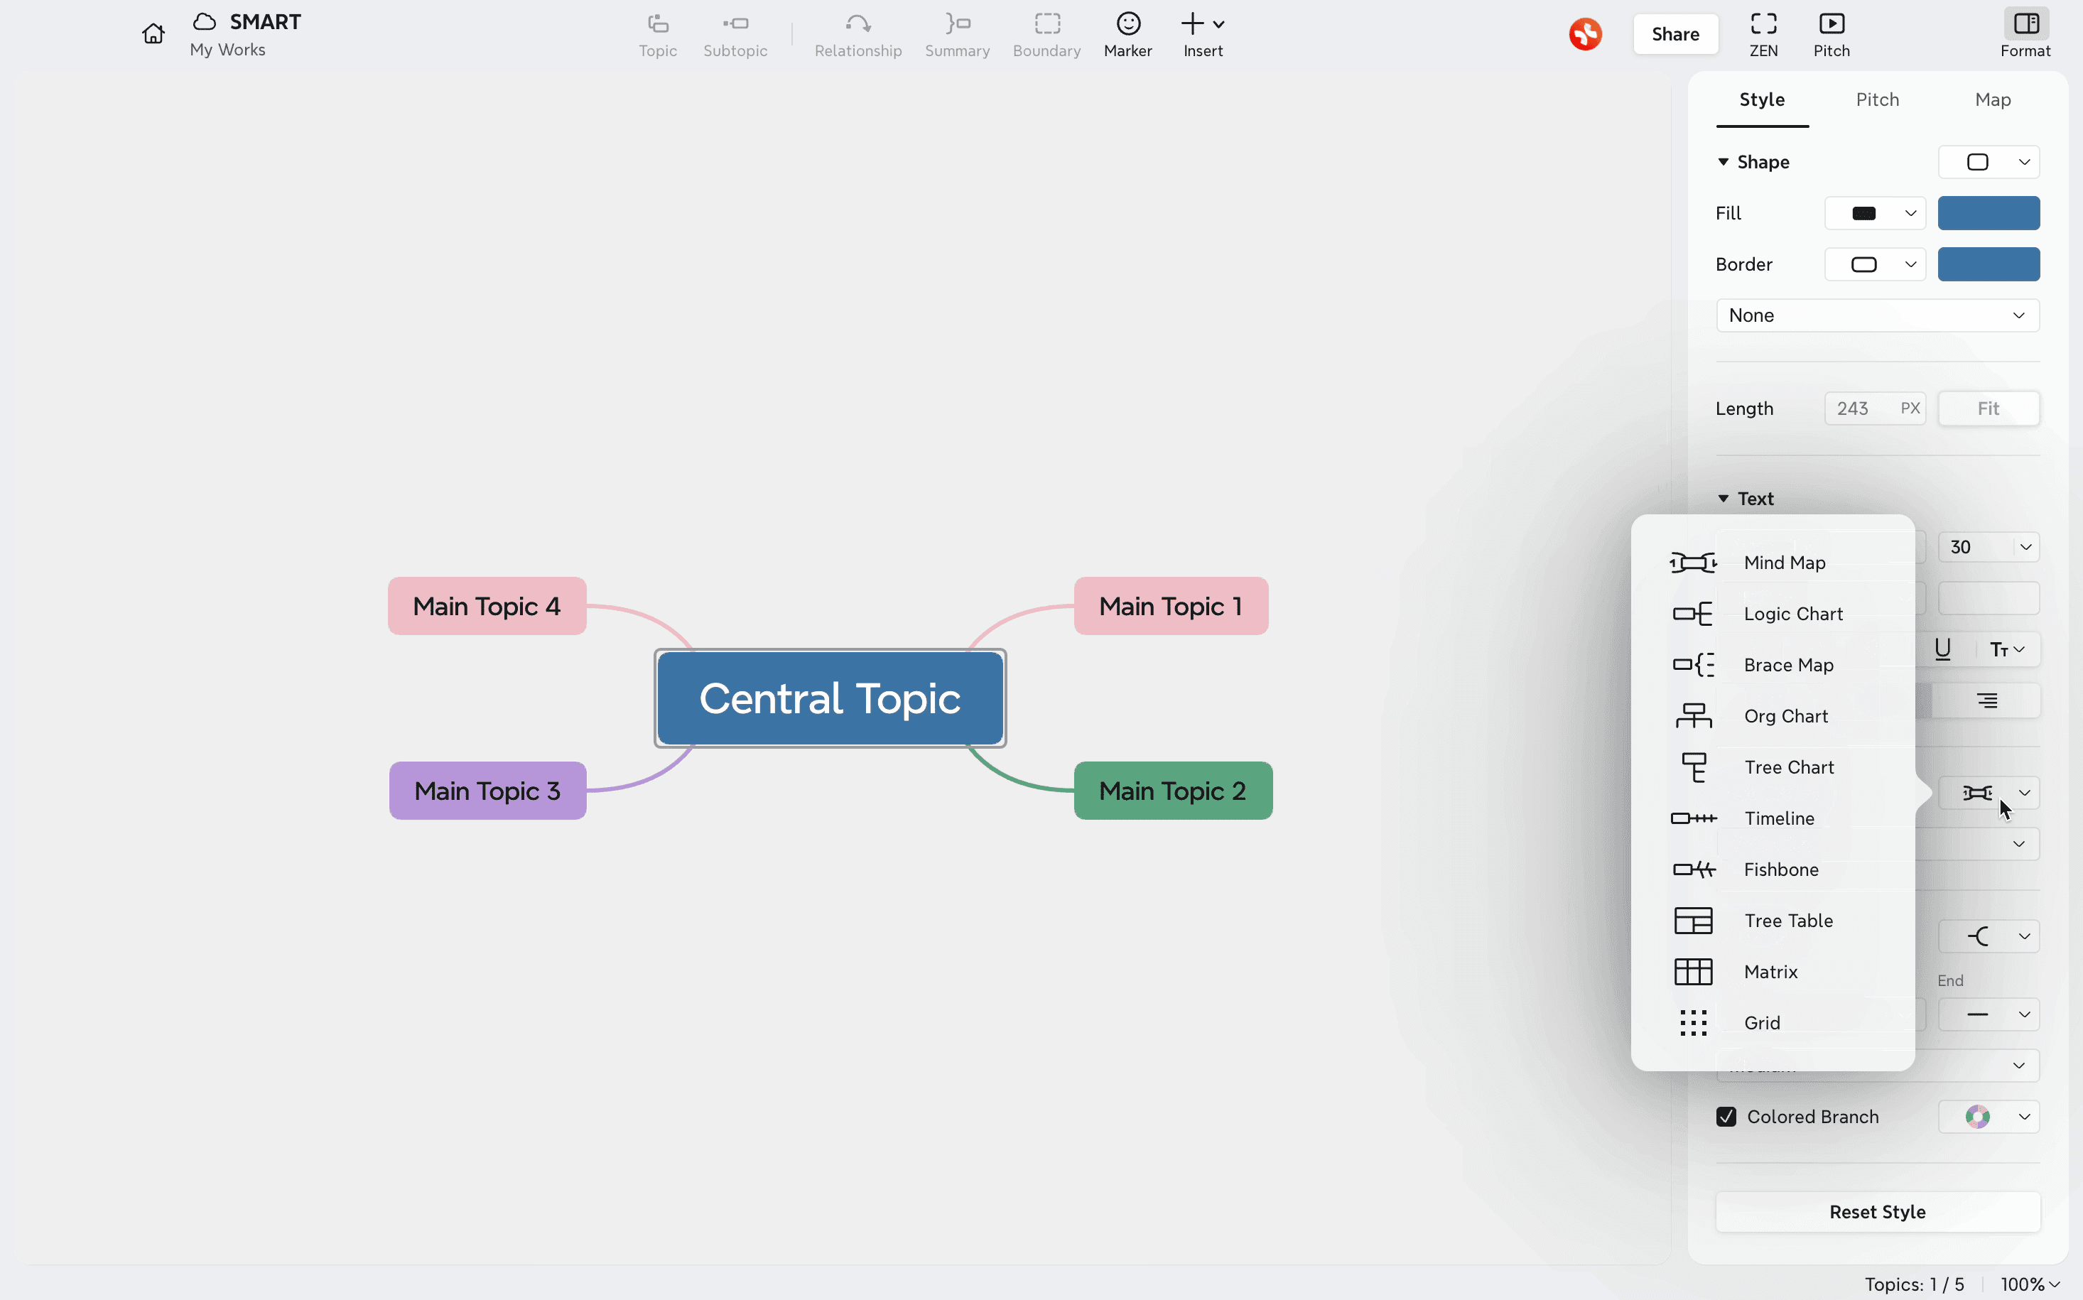
Task: Click the Reset Style button
Action: click(1878, 1211)
